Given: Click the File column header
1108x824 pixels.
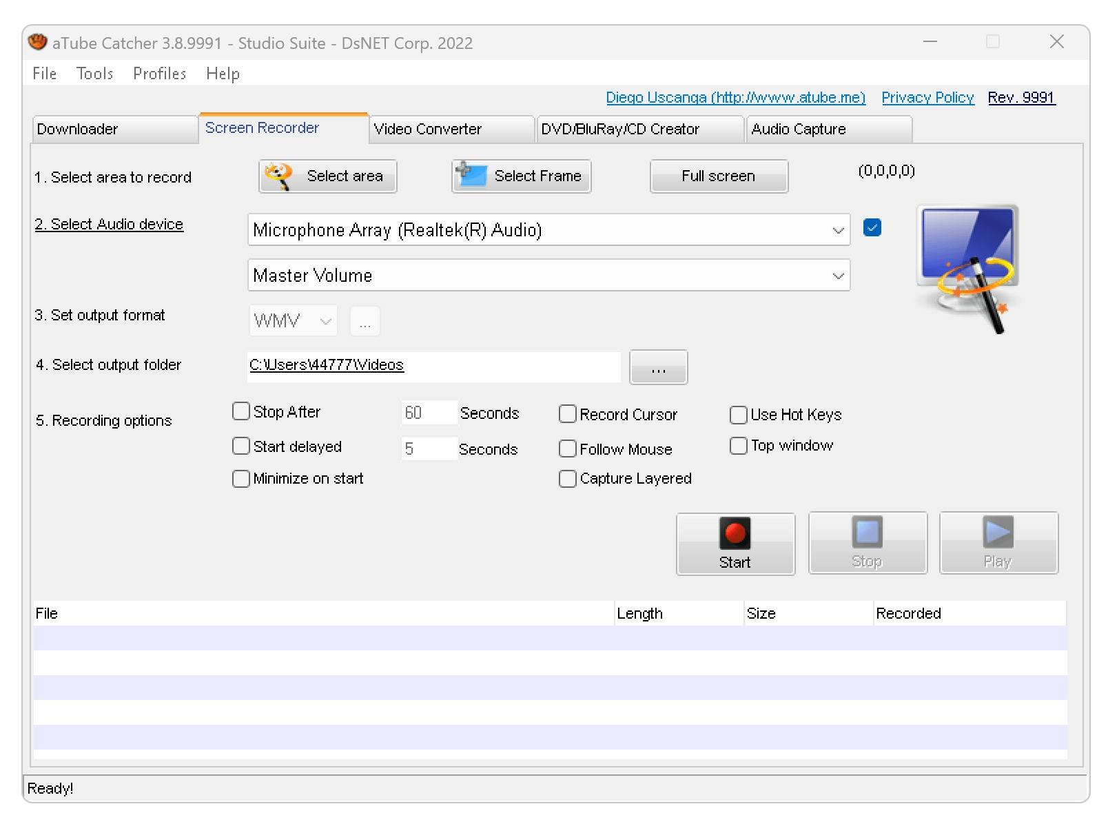Looking at the screenshot, I should pos(323,613).
